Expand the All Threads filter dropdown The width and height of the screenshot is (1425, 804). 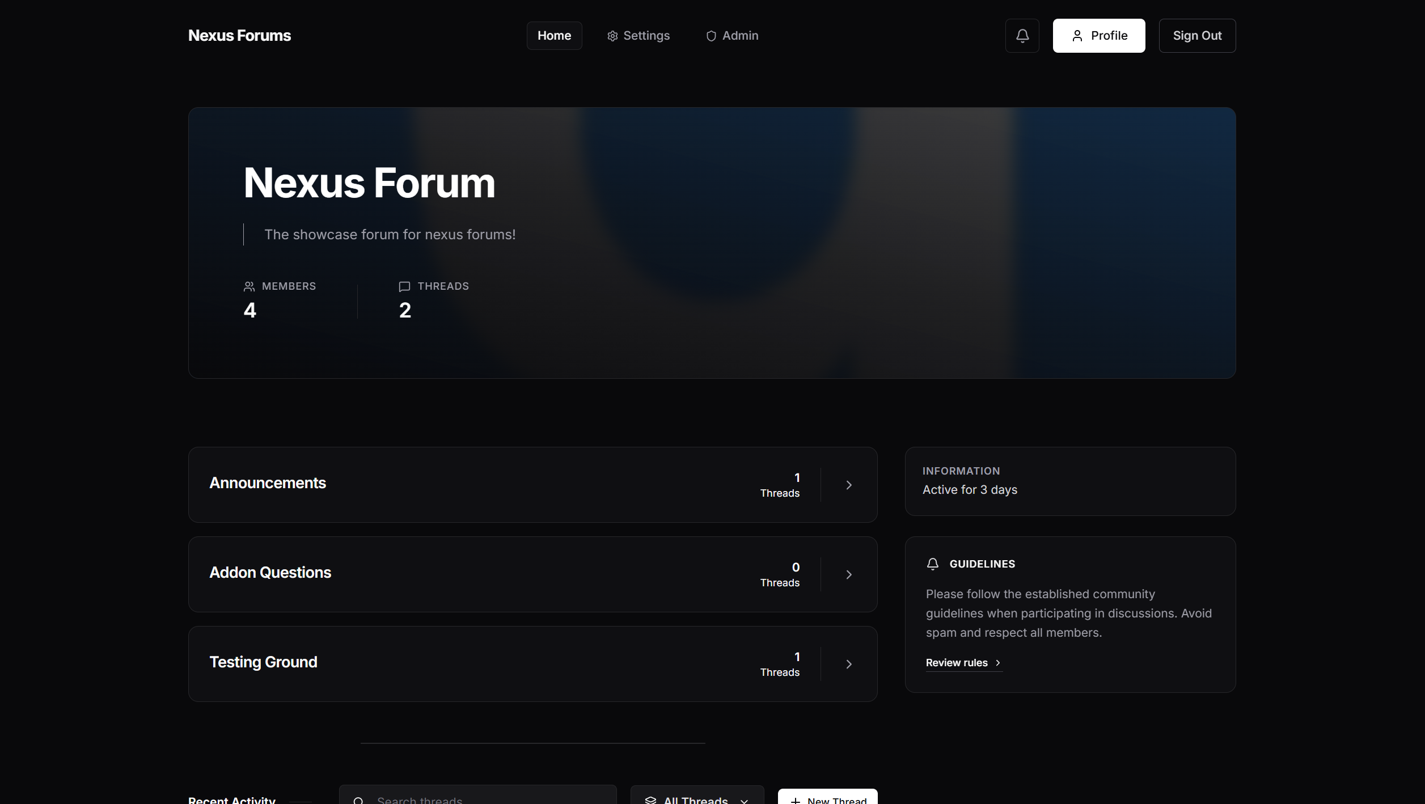697,796
